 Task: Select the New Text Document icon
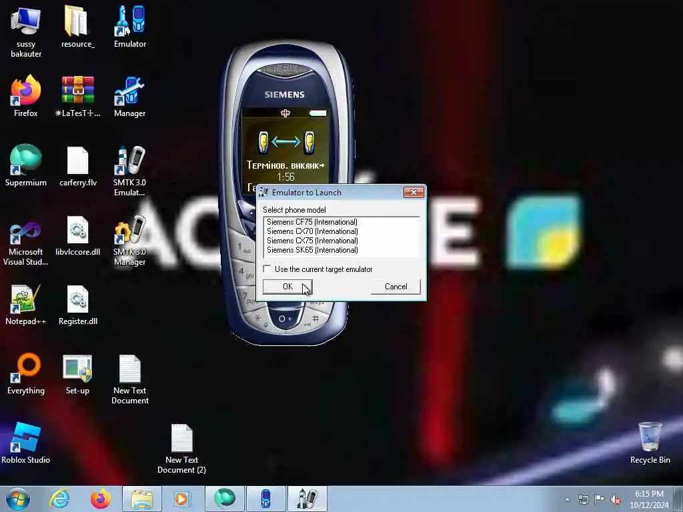[130, 378]
